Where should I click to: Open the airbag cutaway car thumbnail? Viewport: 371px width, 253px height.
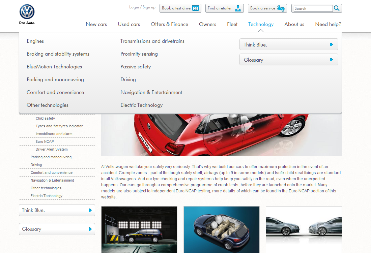222,230
